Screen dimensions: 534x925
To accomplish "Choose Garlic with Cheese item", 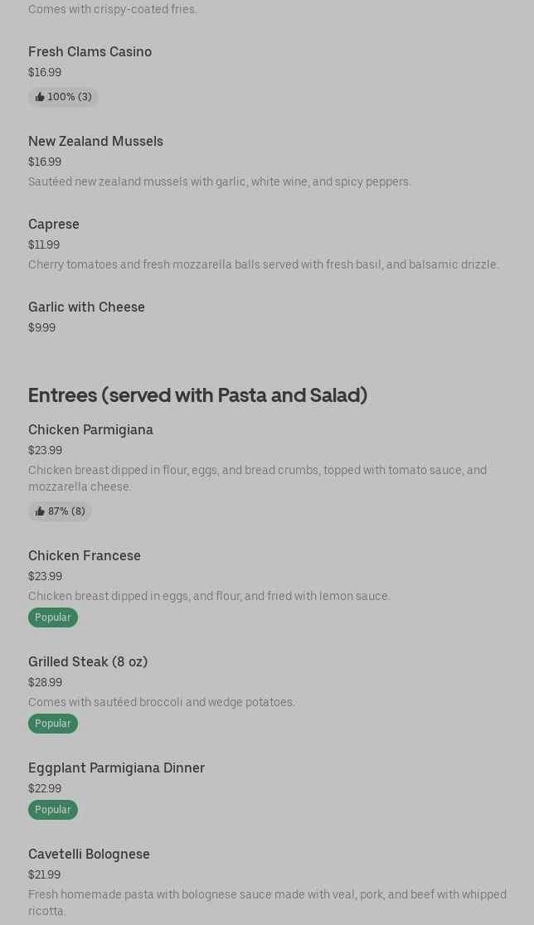I will coord(86,307).
